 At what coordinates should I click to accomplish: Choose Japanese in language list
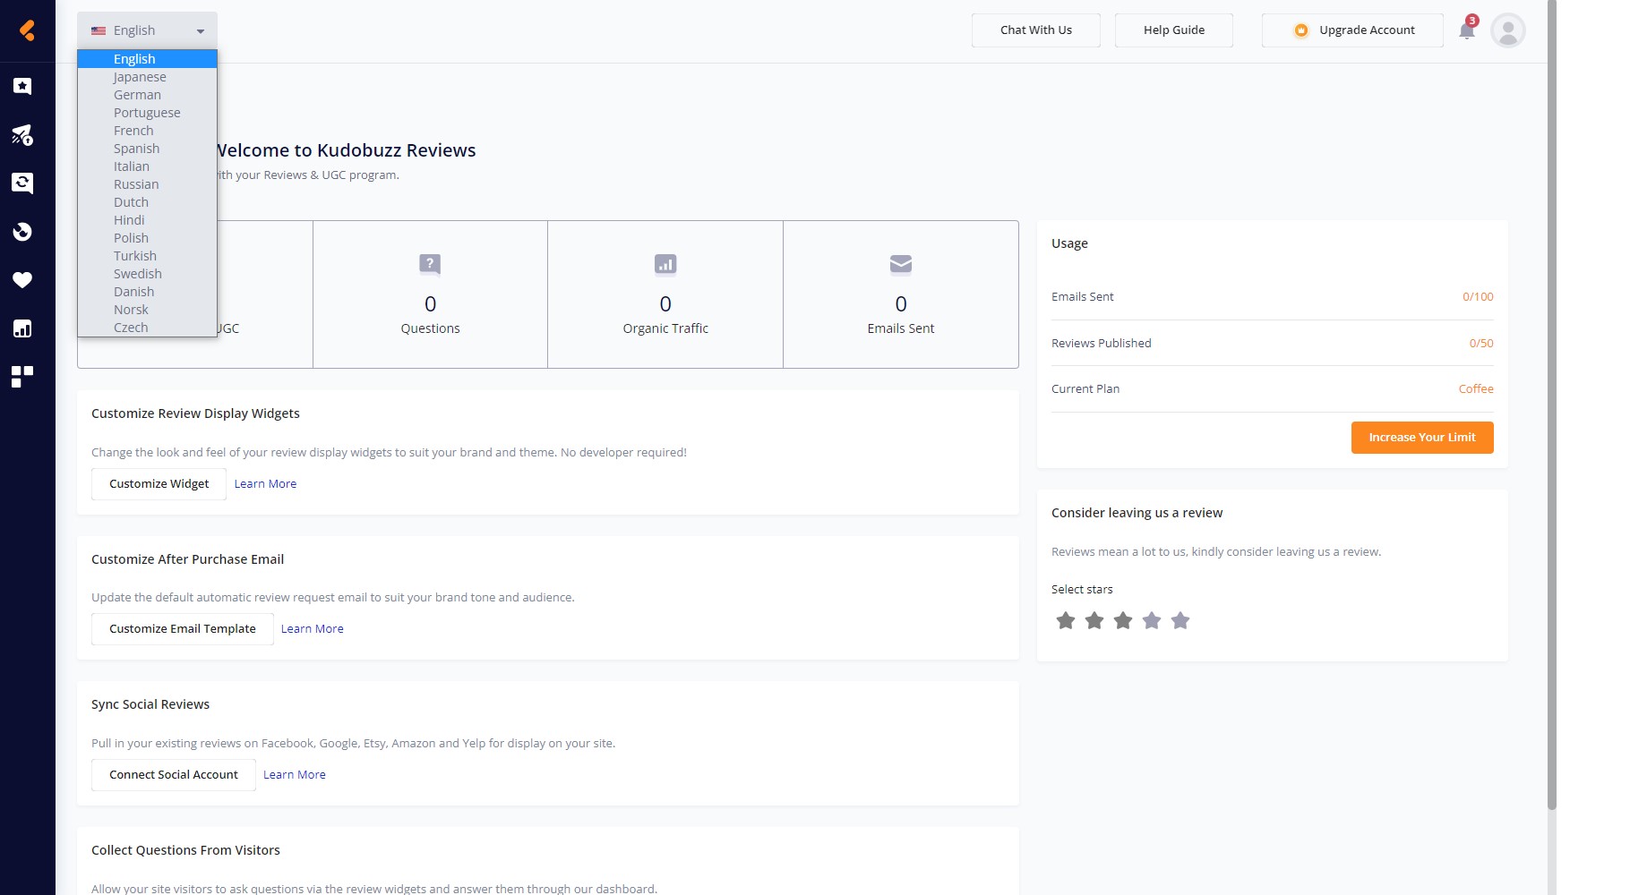click(147, 77)
